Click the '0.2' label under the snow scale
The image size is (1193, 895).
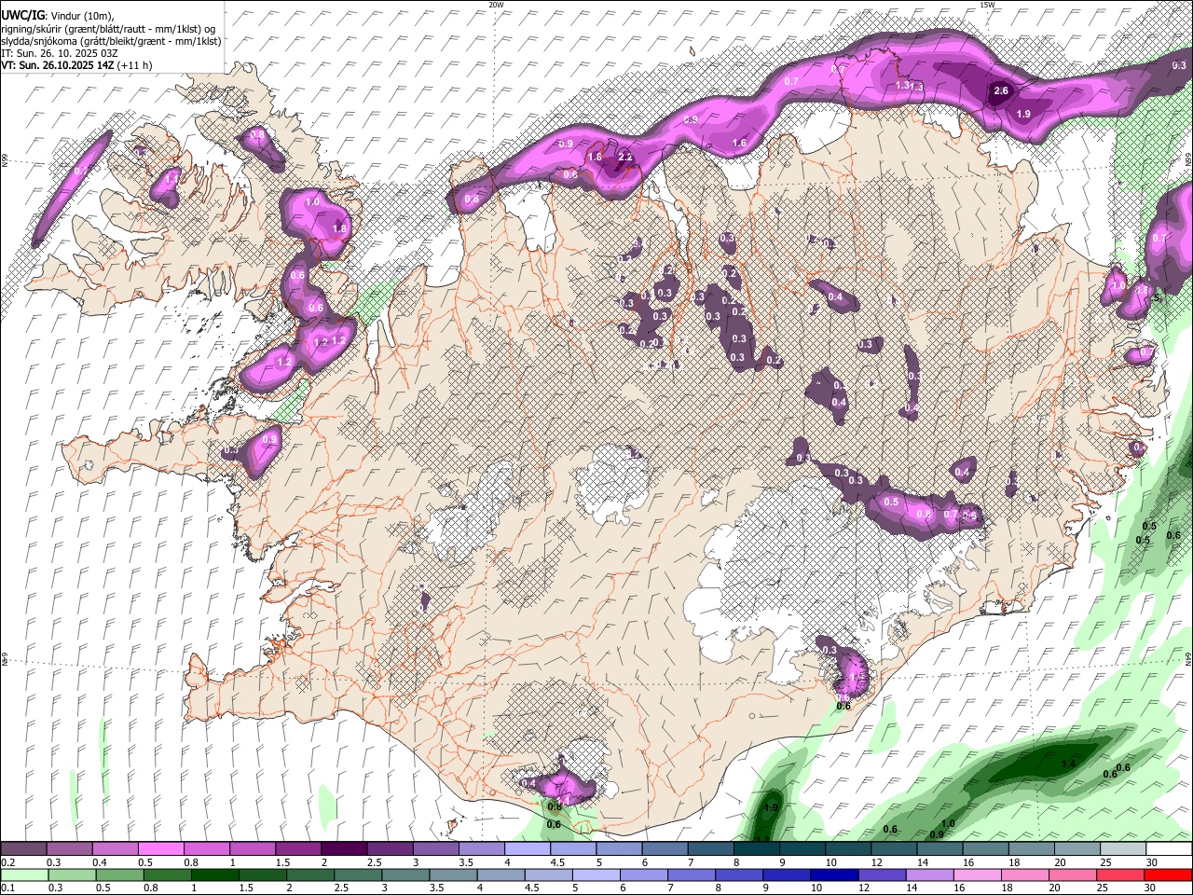click(7, 862)
